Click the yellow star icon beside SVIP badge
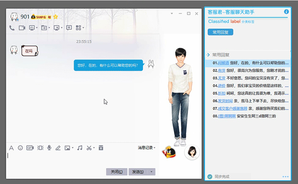Screen dimensions: 298x184 pyautogui.click(x=56, y=17)
